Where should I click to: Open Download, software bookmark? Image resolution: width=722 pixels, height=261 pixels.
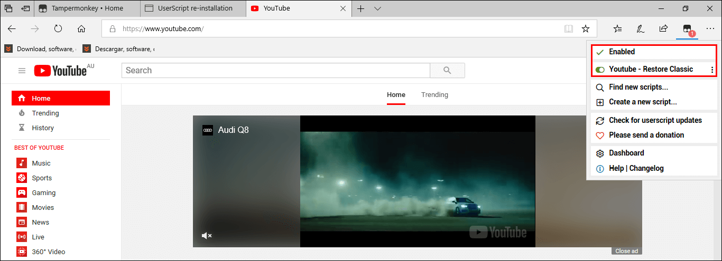pos(40,49)
